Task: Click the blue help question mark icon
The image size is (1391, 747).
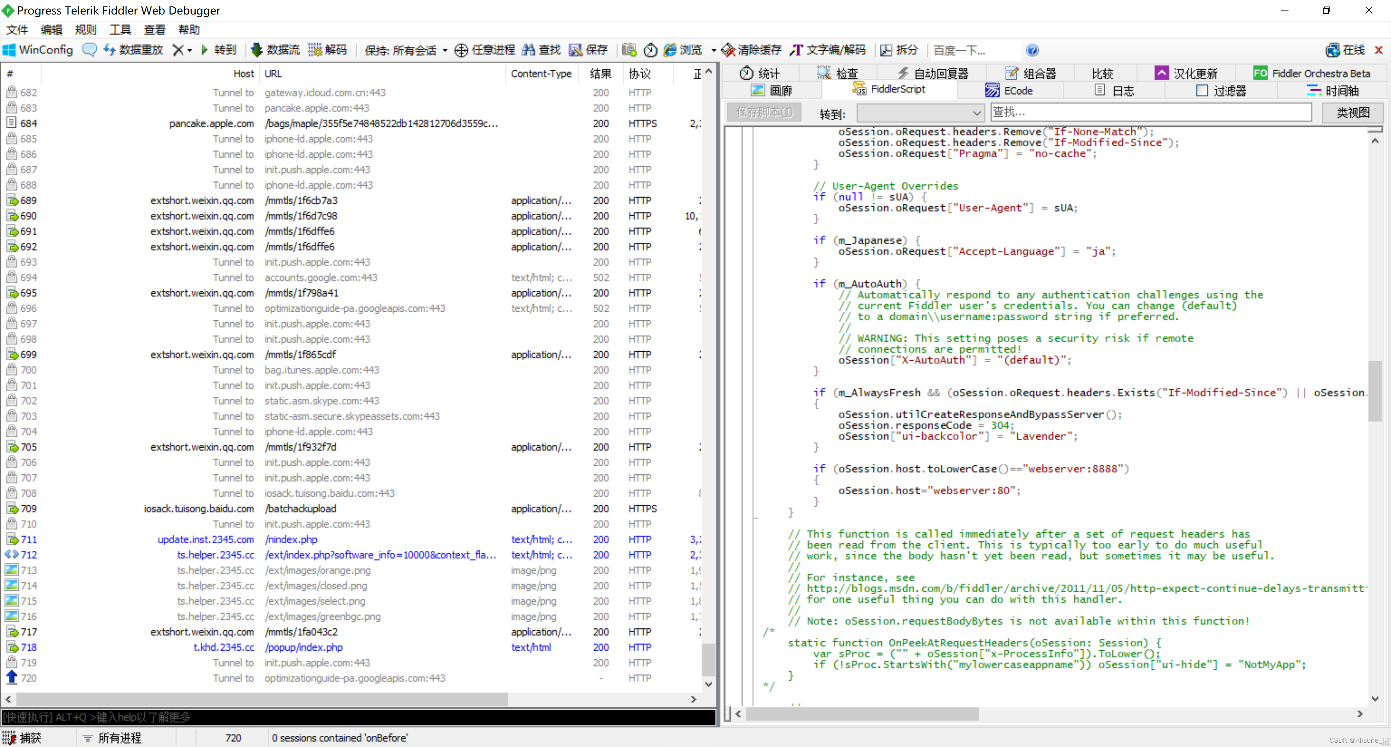Action: point(1032,50)
